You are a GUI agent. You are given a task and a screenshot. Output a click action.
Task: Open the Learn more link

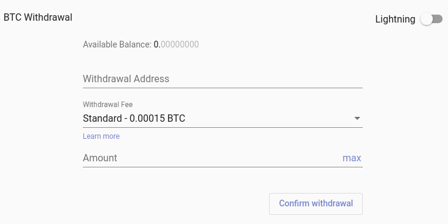(x=101, y=136)
